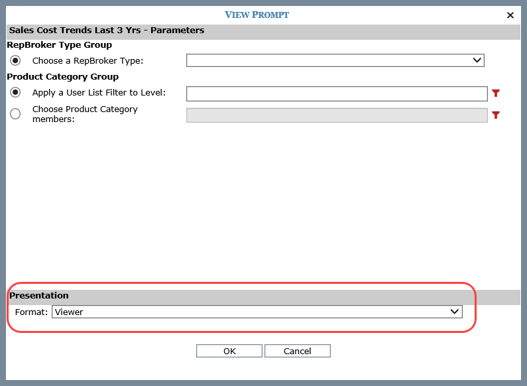Click the Format: label text
The width and height of the screenshot is (527, 386).
[31, 312]
